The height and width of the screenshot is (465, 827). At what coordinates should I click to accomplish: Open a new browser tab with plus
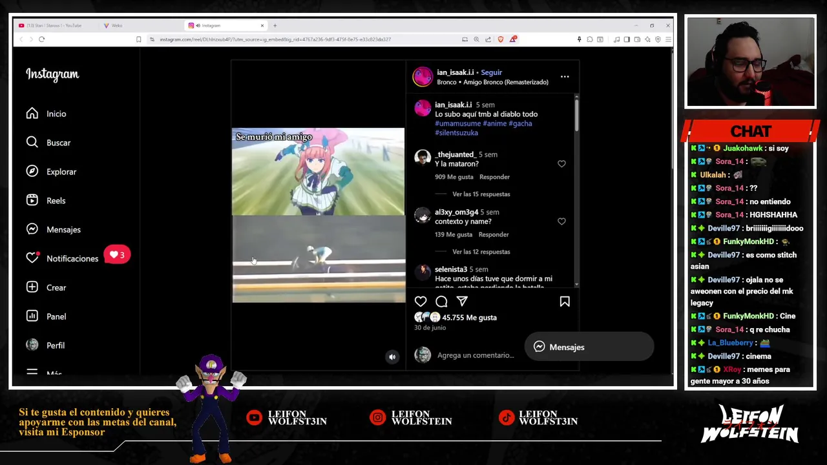(x=275, y=26)
